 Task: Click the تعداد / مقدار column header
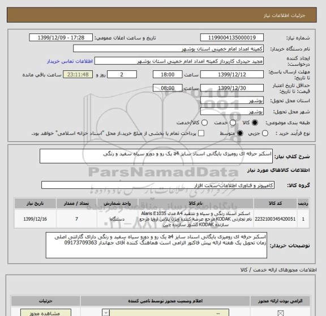pyautogui.click(x=76, y=203)
